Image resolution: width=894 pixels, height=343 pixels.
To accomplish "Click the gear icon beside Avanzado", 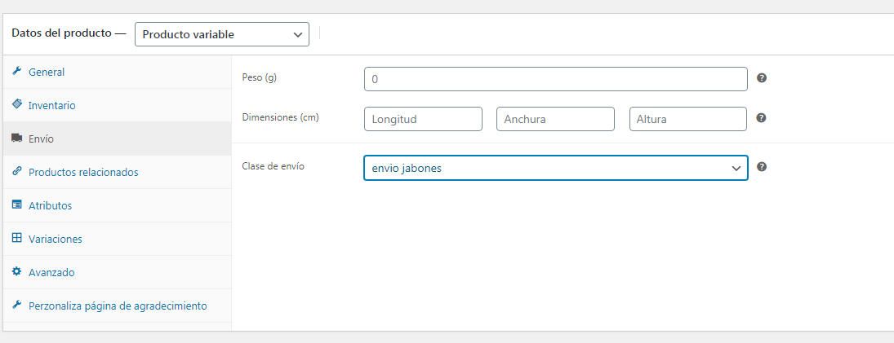I will tap(16, 271).
